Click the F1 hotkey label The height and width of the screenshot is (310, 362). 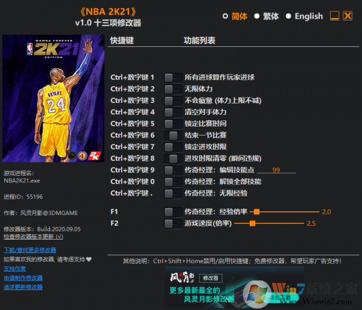[114, 212]
